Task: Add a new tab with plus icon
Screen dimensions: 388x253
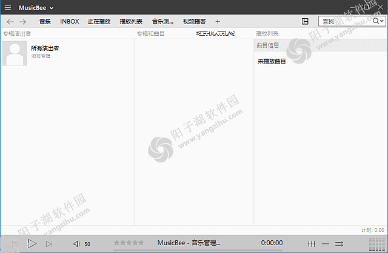Action: (218, 22)
